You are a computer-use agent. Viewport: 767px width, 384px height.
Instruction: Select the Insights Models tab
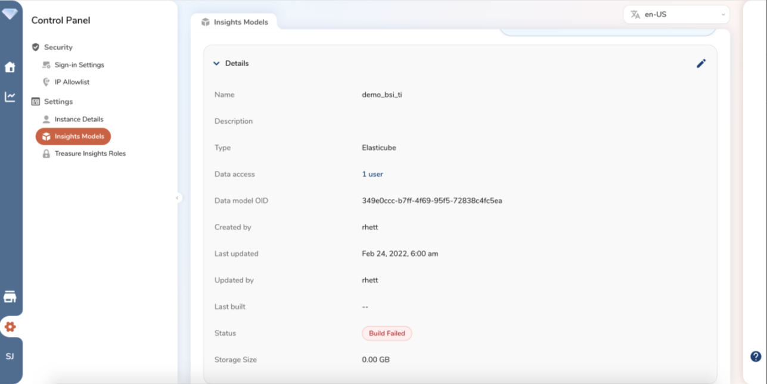click(x=234, y=22)
